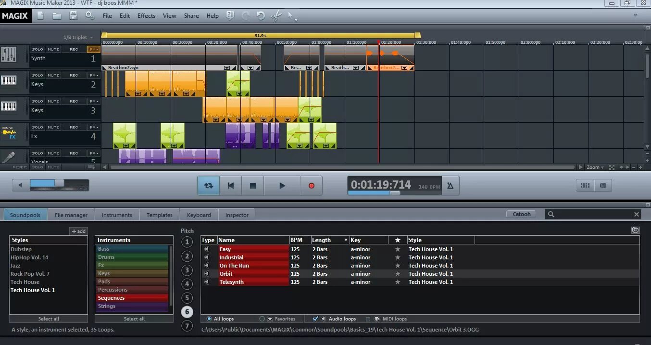651x345 pixels.
Task: Preview the Easy loop speaker icon
Action: (x=207, y=249)
